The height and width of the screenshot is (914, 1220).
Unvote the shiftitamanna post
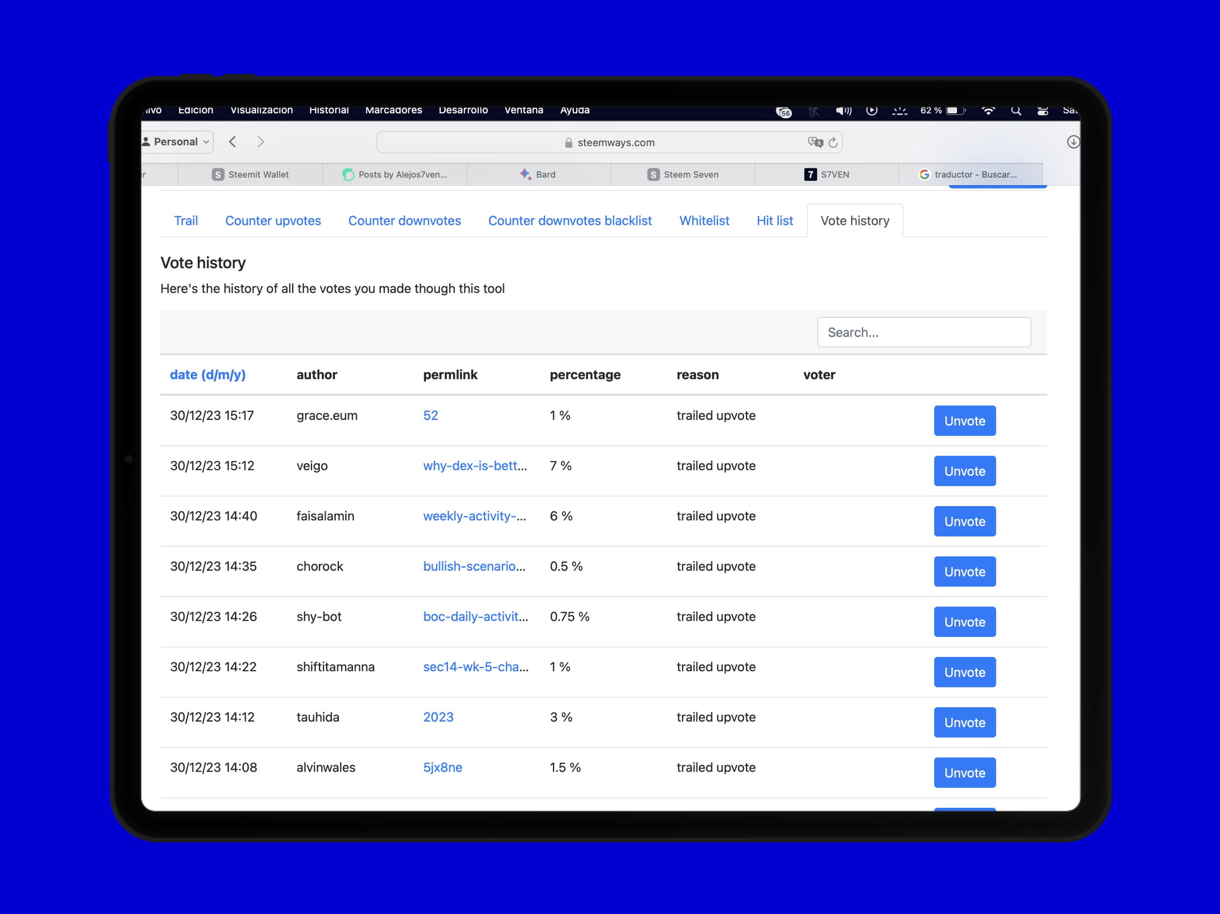pyautogui.click(x=965, y=672)
